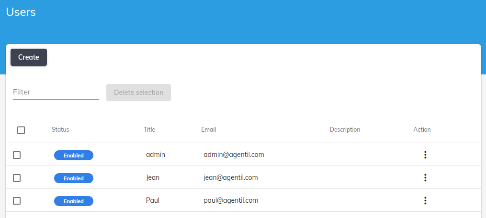Open action menu for admin user

(x=425, y=155)
